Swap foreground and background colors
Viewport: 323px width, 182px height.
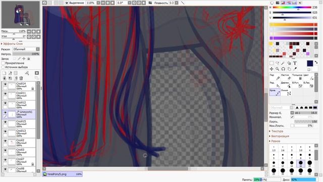pos(316,62)
